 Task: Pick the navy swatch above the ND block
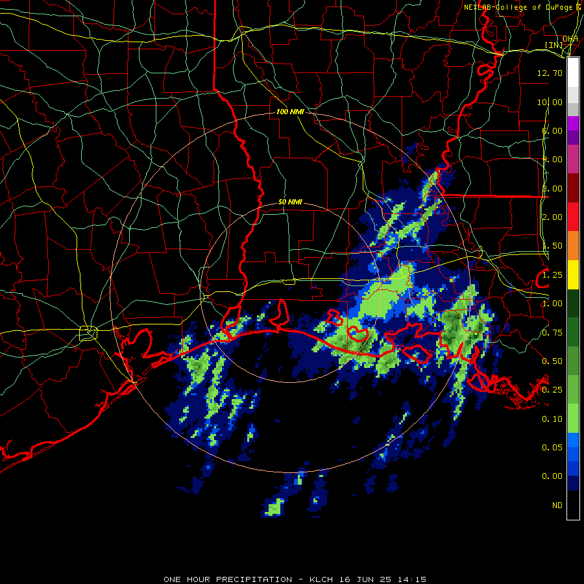573,483
